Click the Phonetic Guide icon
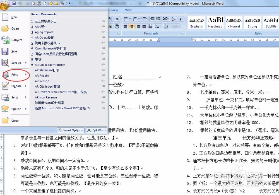This screenshot has width=279, height=195. point(110,19)
